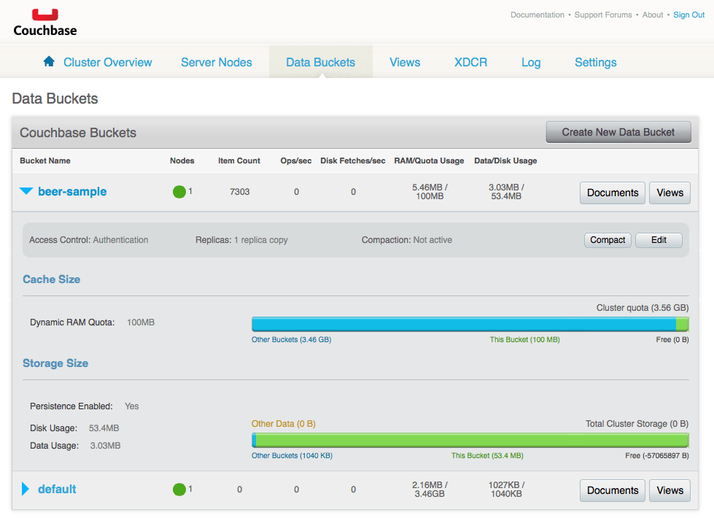The height and width of the screenshot is (518, 714).
Task: Click the Access Control: Authentication text
Action: (x=89, y=240)
